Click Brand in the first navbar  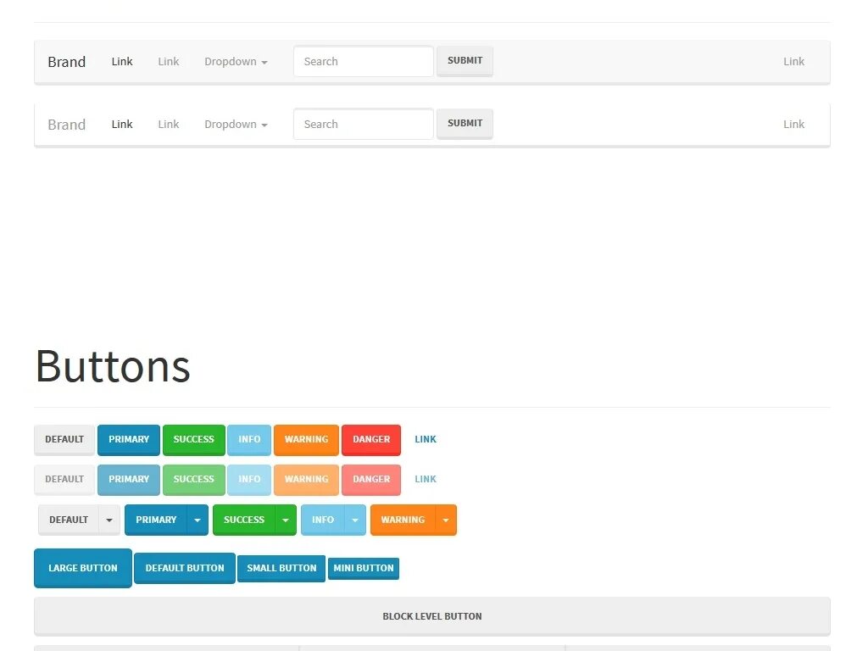(66, 61)
